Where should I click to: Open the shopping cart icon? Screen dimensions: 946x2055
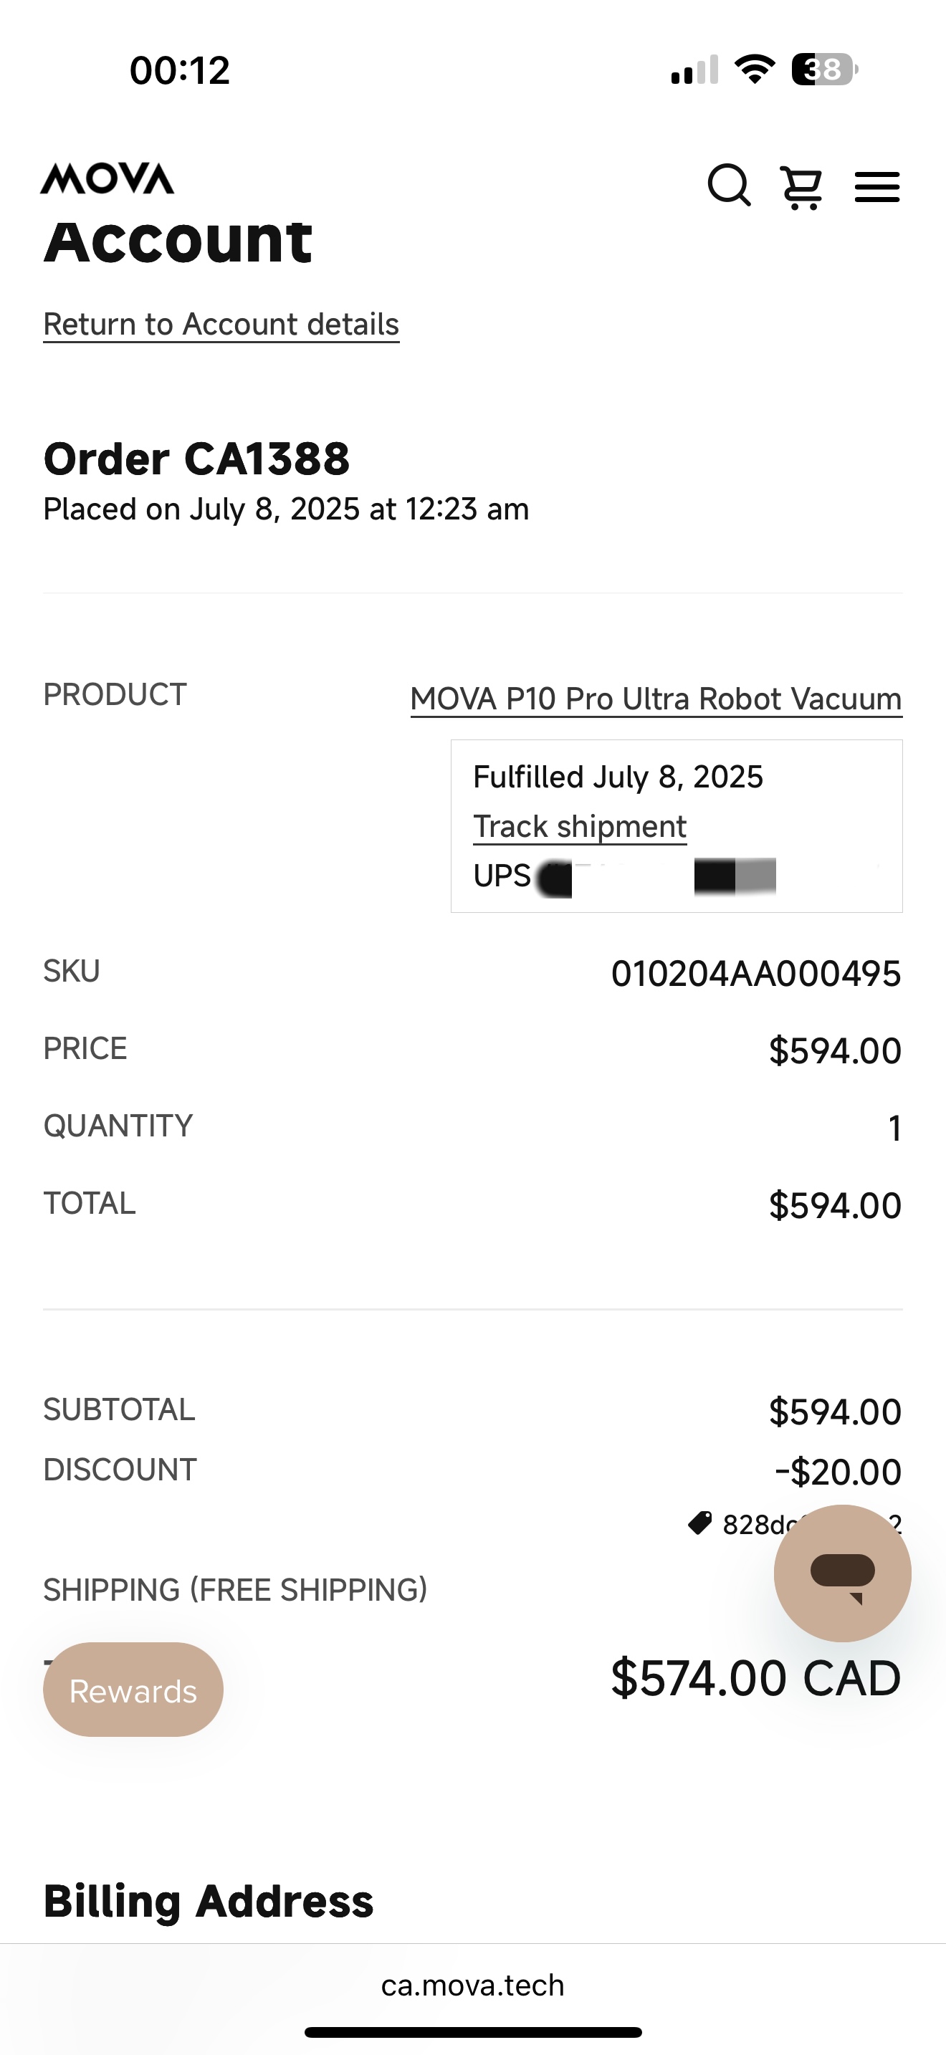tap(802, 188)
